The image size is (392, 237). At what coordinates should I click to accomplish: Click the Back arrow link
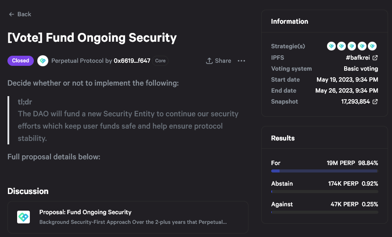click(20, 14)
